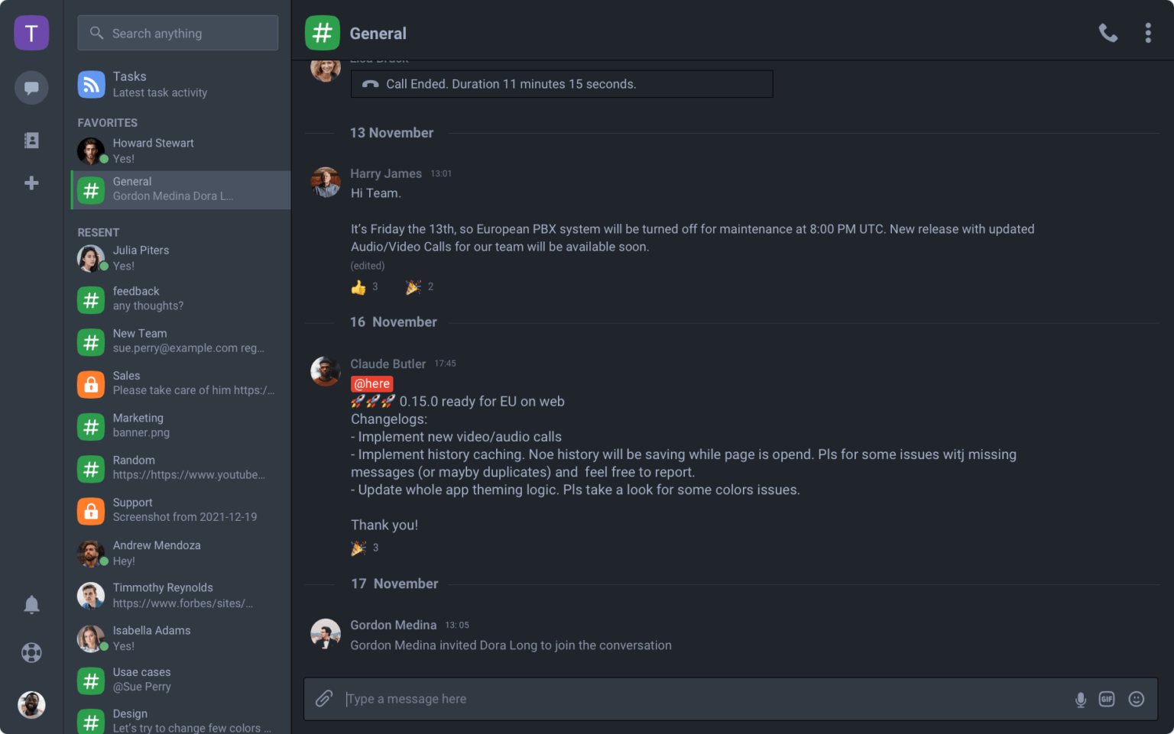Image resolution: width=1174 pixels, height=734 pixels.
Task: Open the meetings icon above your avatar
Action: coord(31,652)
